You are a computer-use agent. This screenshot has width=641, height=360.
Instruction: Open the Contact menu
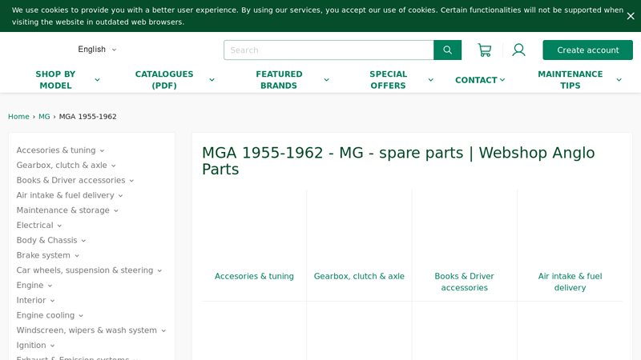(x=480, y=80)
